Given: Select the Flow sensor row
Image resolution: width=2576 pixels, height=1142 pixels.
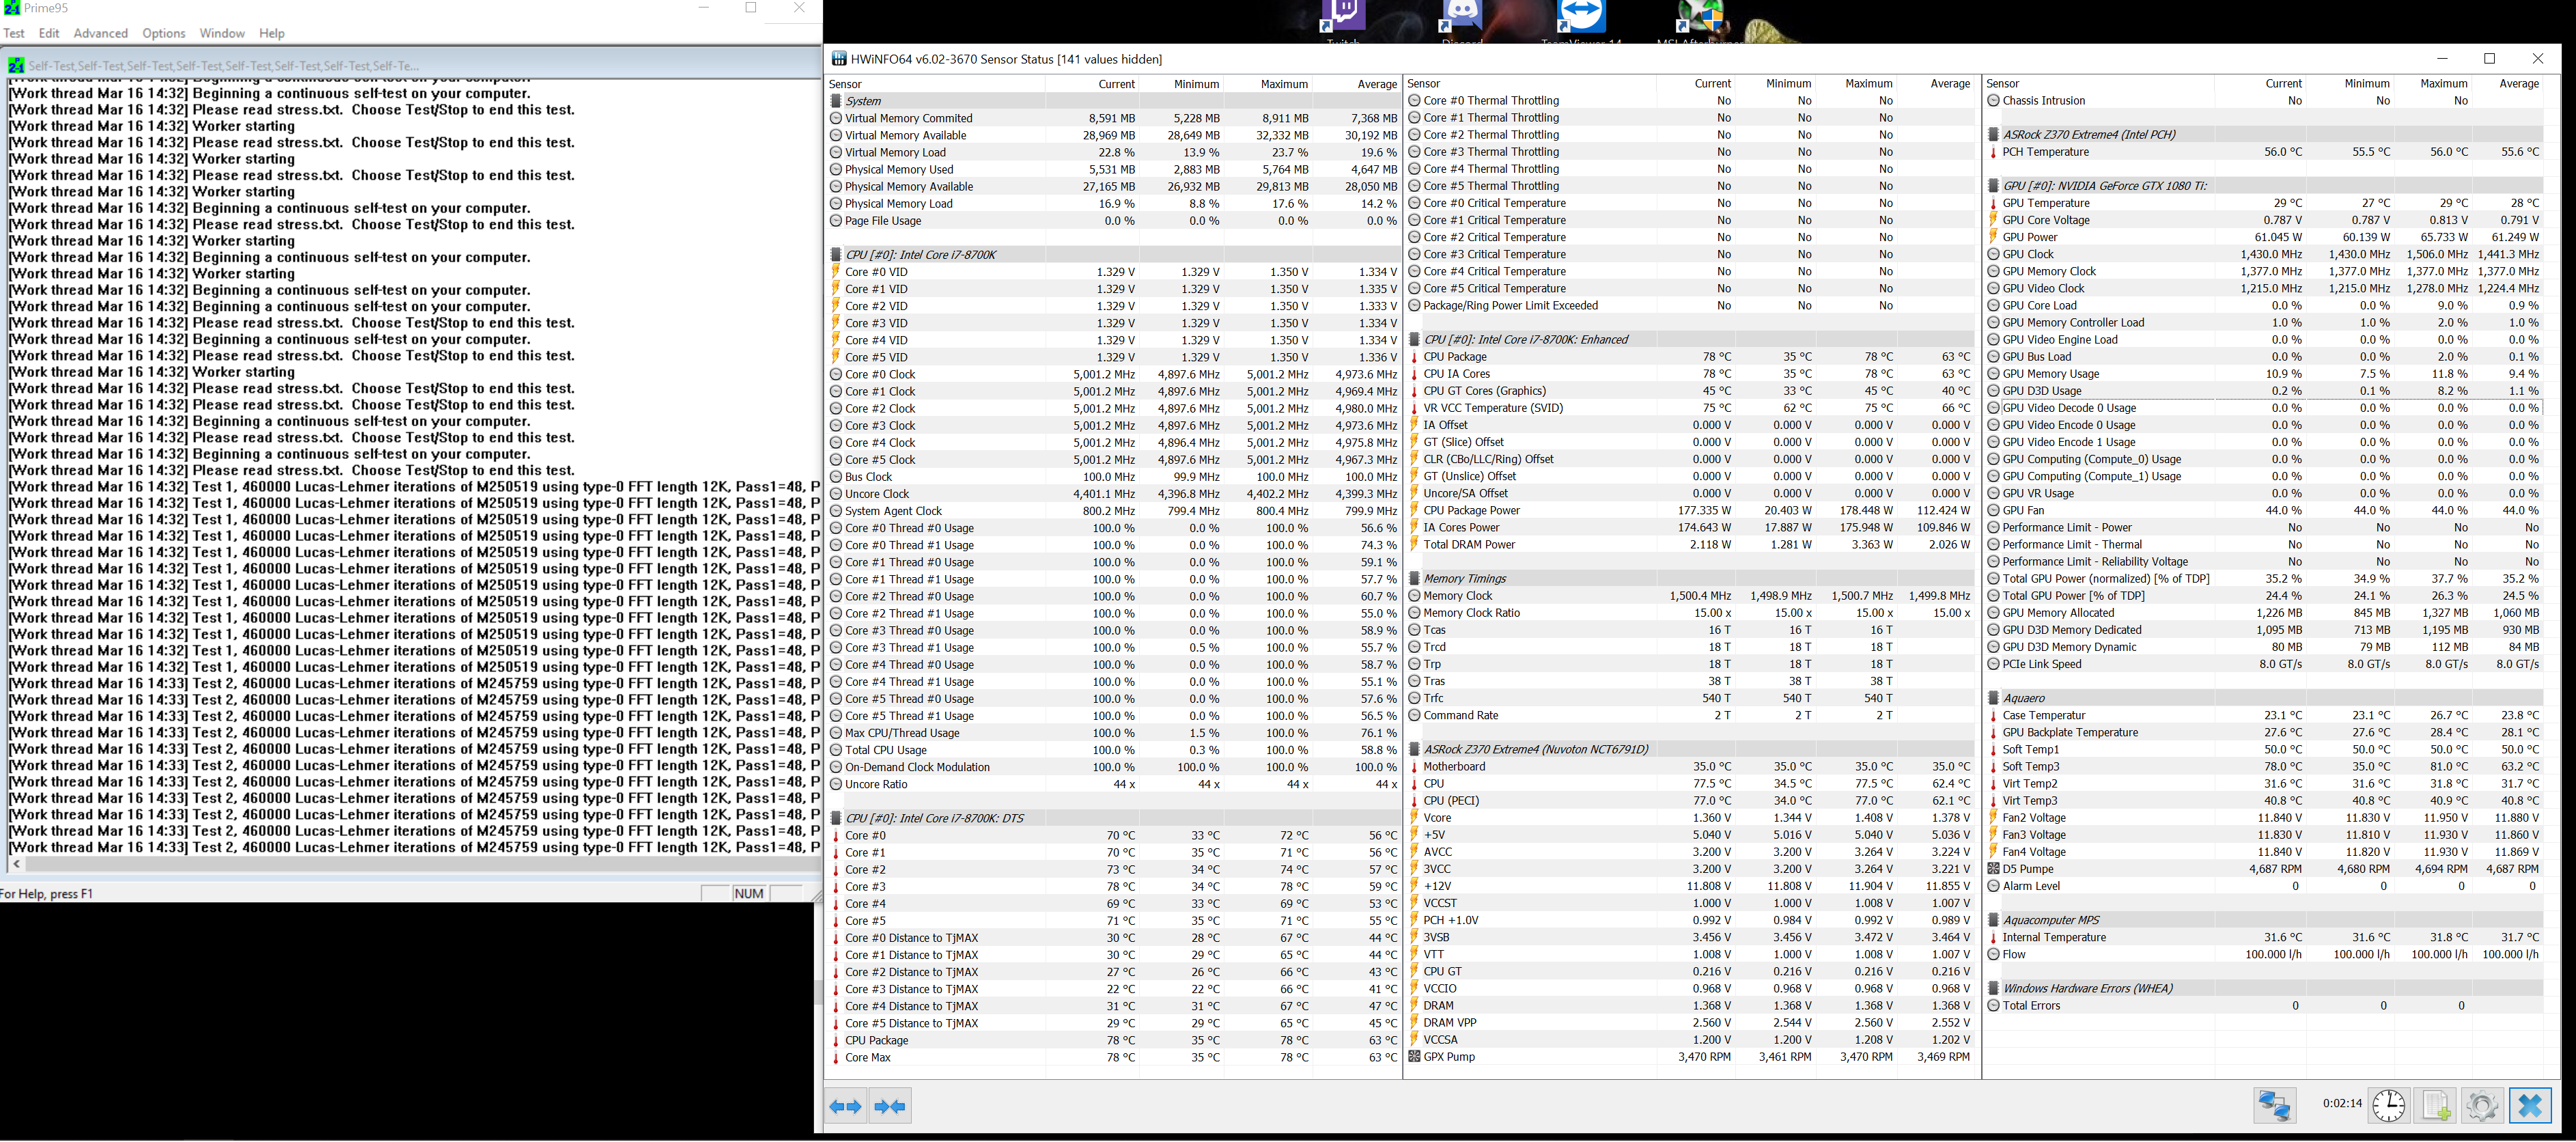Looking at the screenshot, I should pyautogui.click(x=2264, y=954).
